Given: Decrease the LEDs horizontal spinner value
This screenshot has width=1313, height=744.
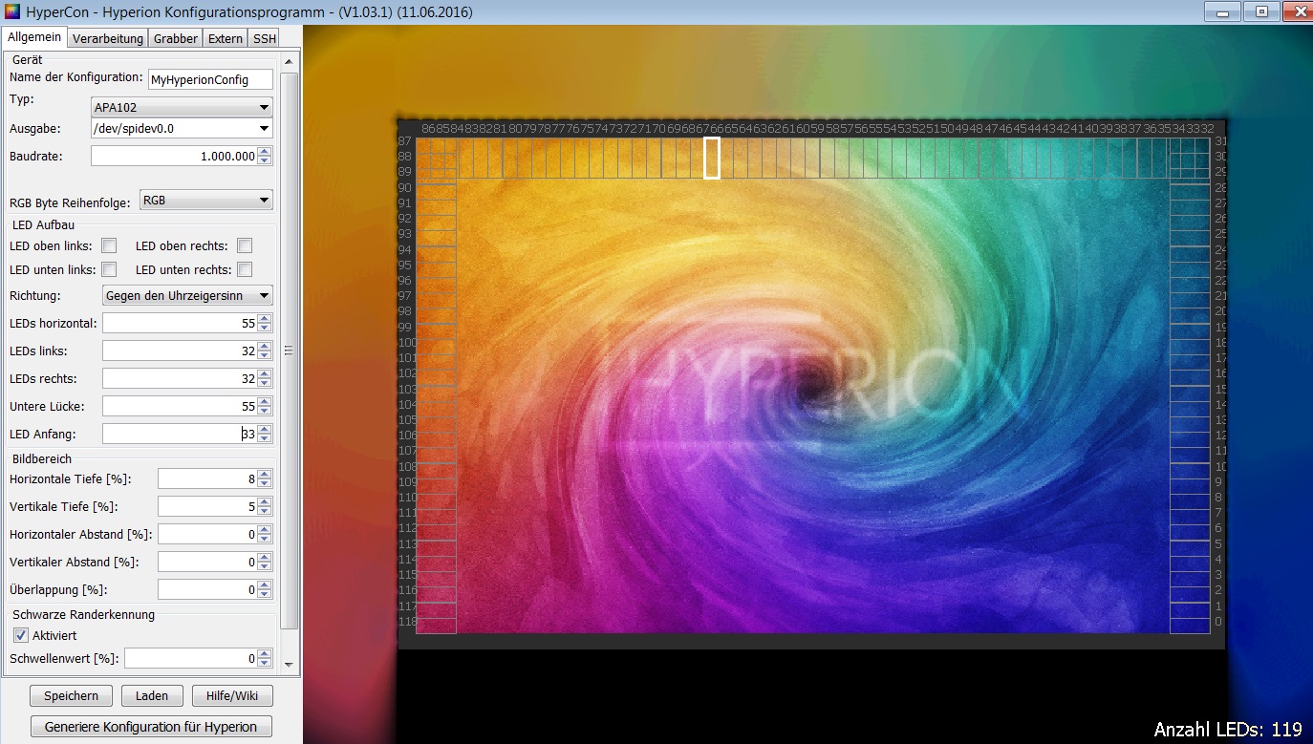Looking at the screenshot, I should click(x=265, y=329).
